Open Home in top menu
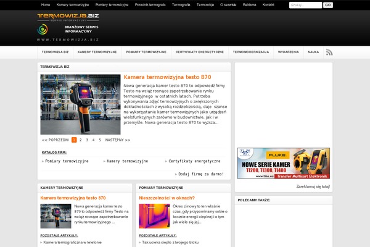 click(x=46, y=5)
